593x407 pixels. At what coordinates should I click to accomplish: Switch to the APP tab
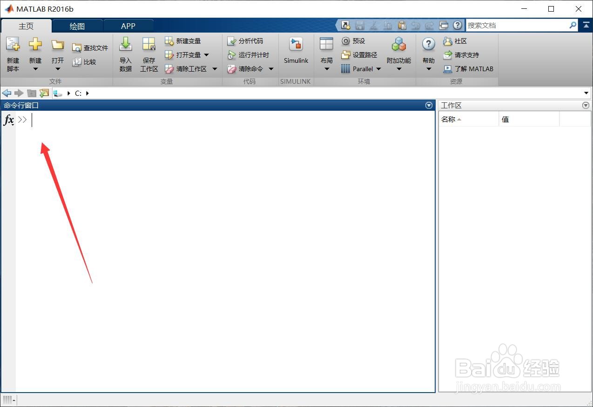pyautogui.click(x=128, y=26)
